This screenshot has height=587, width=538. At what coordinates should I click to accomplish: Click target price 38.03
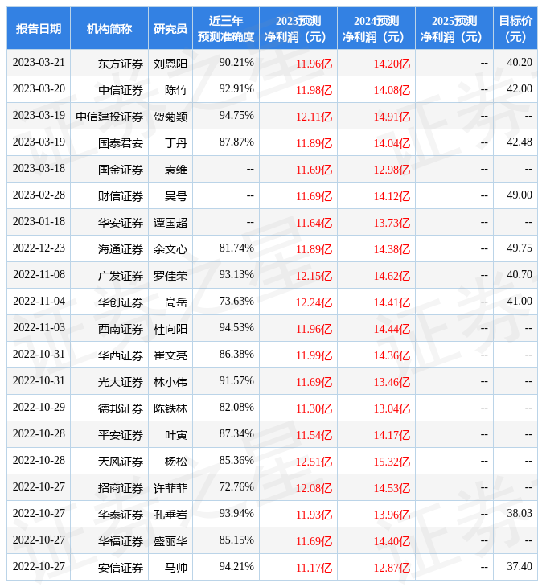coord(520,513)
